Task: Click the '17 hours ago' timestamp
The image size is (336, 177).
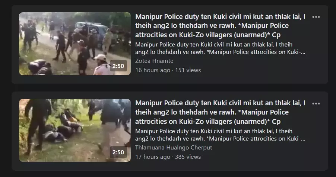Action: [x=153, y=157]
